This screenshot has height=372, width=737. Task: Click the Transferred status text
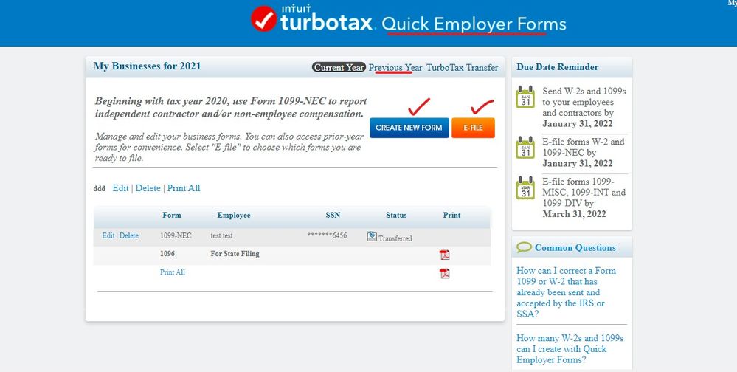coord(395,238)
